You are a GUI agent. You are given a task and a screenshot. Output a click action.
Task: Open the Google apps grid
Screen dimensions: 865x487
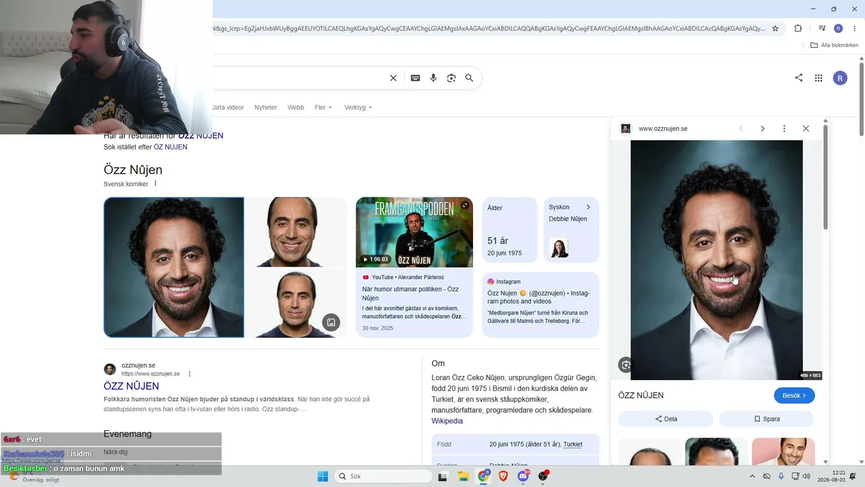coord(818,78)
